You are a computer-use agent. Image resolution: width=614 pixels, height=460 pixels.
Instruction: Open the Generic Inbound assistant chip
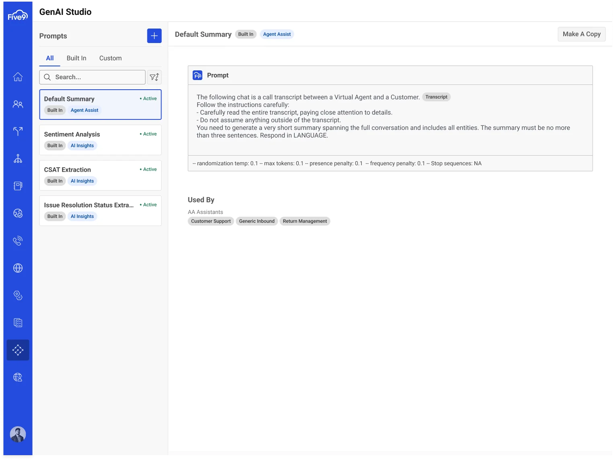[256, 221]
